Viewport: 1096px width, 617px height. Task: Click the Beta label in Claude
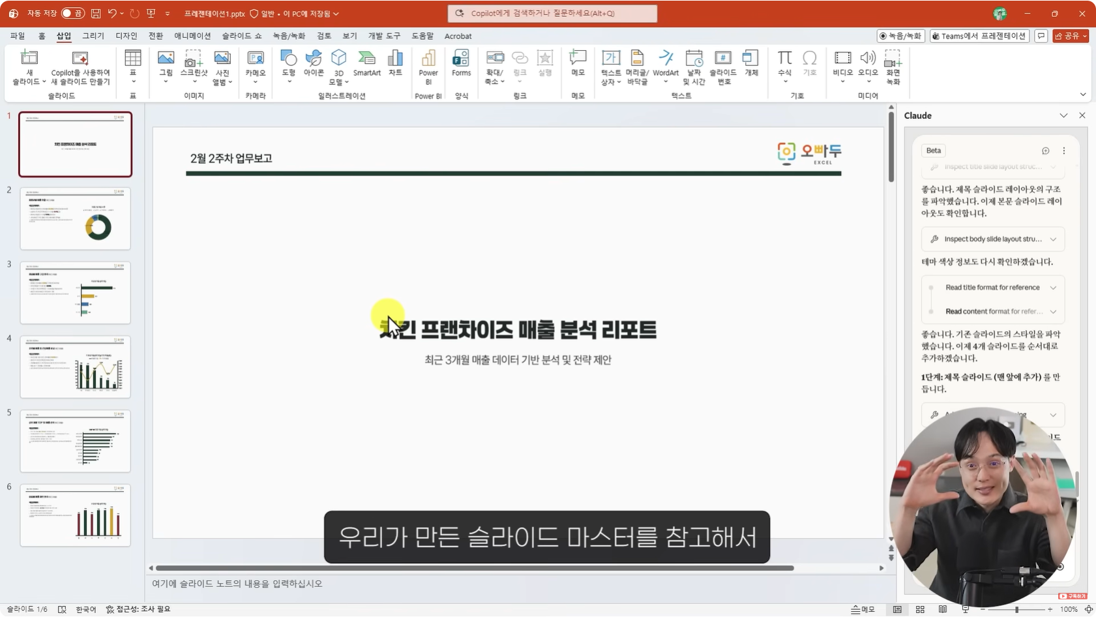point(934,151)
